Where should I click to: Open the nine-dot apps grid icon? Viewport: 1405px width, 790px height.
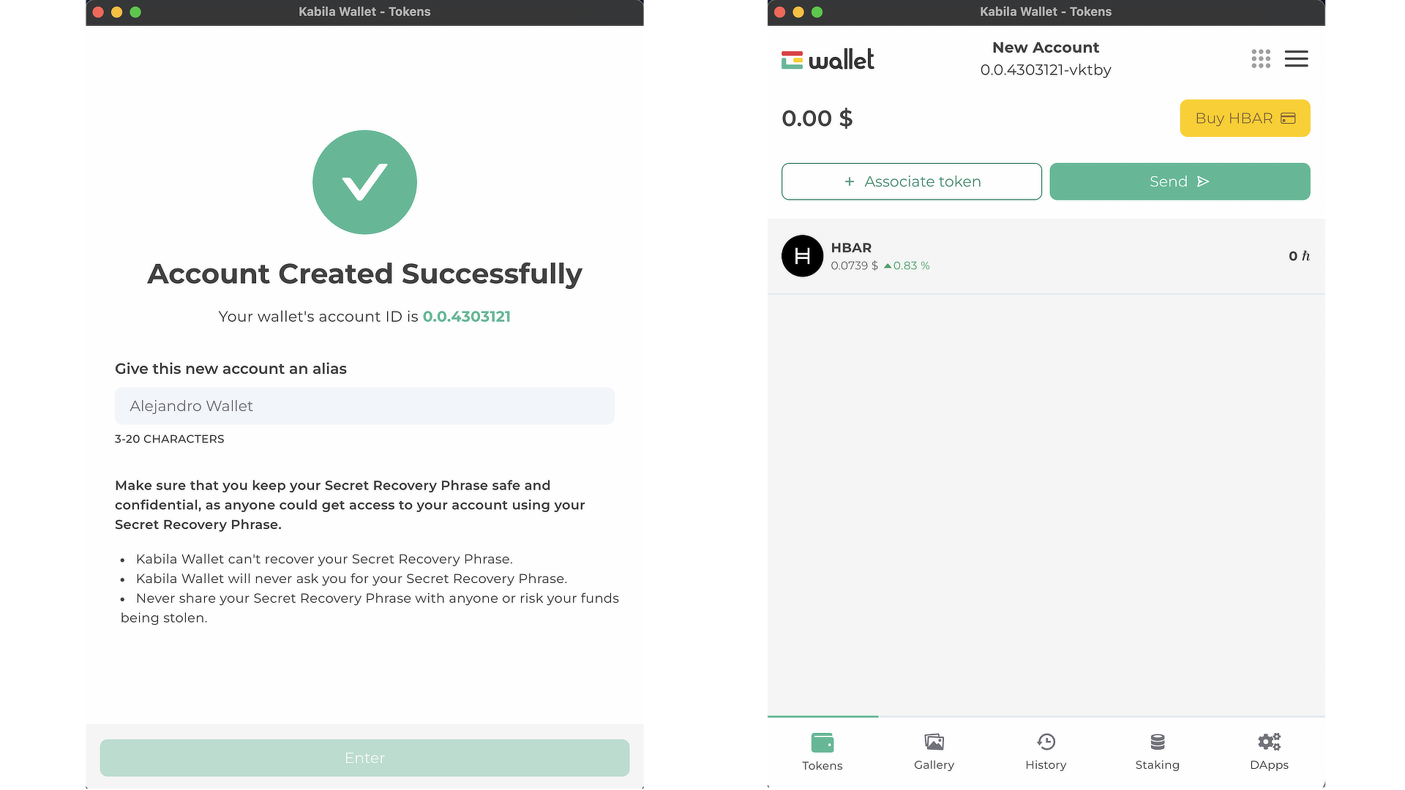click(1260, 59)
